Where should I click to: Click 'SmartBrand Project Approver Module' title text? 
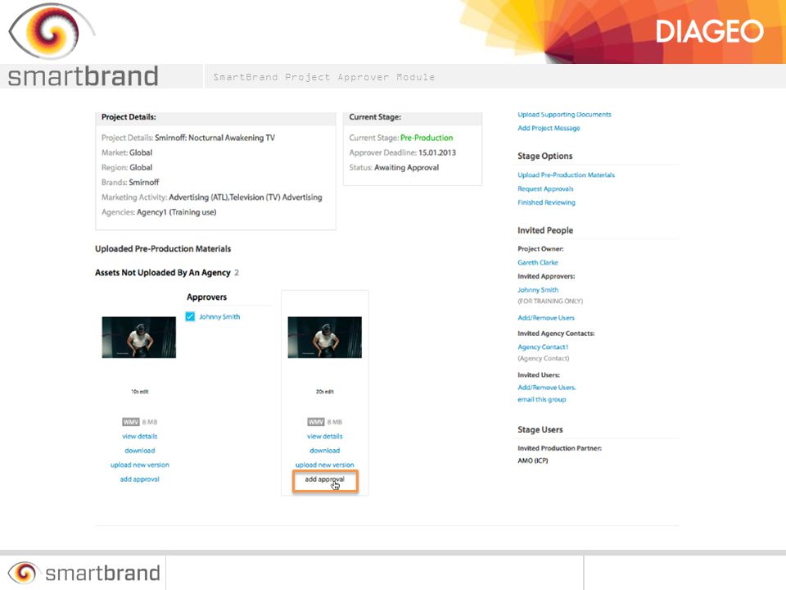tap(324, 77)
